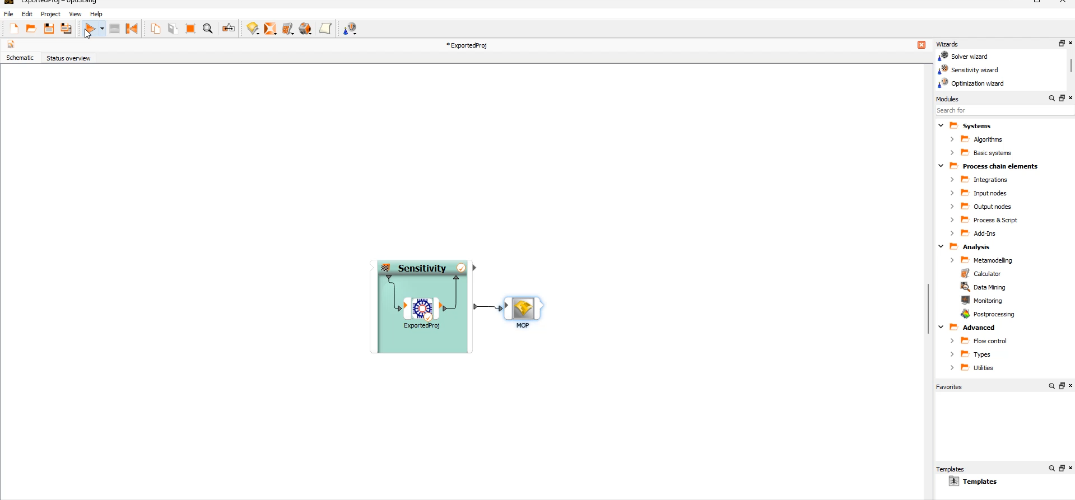1075x500 pixels.
Task: Click the Reset project rewind icon
Action: [x=132, y=29]
